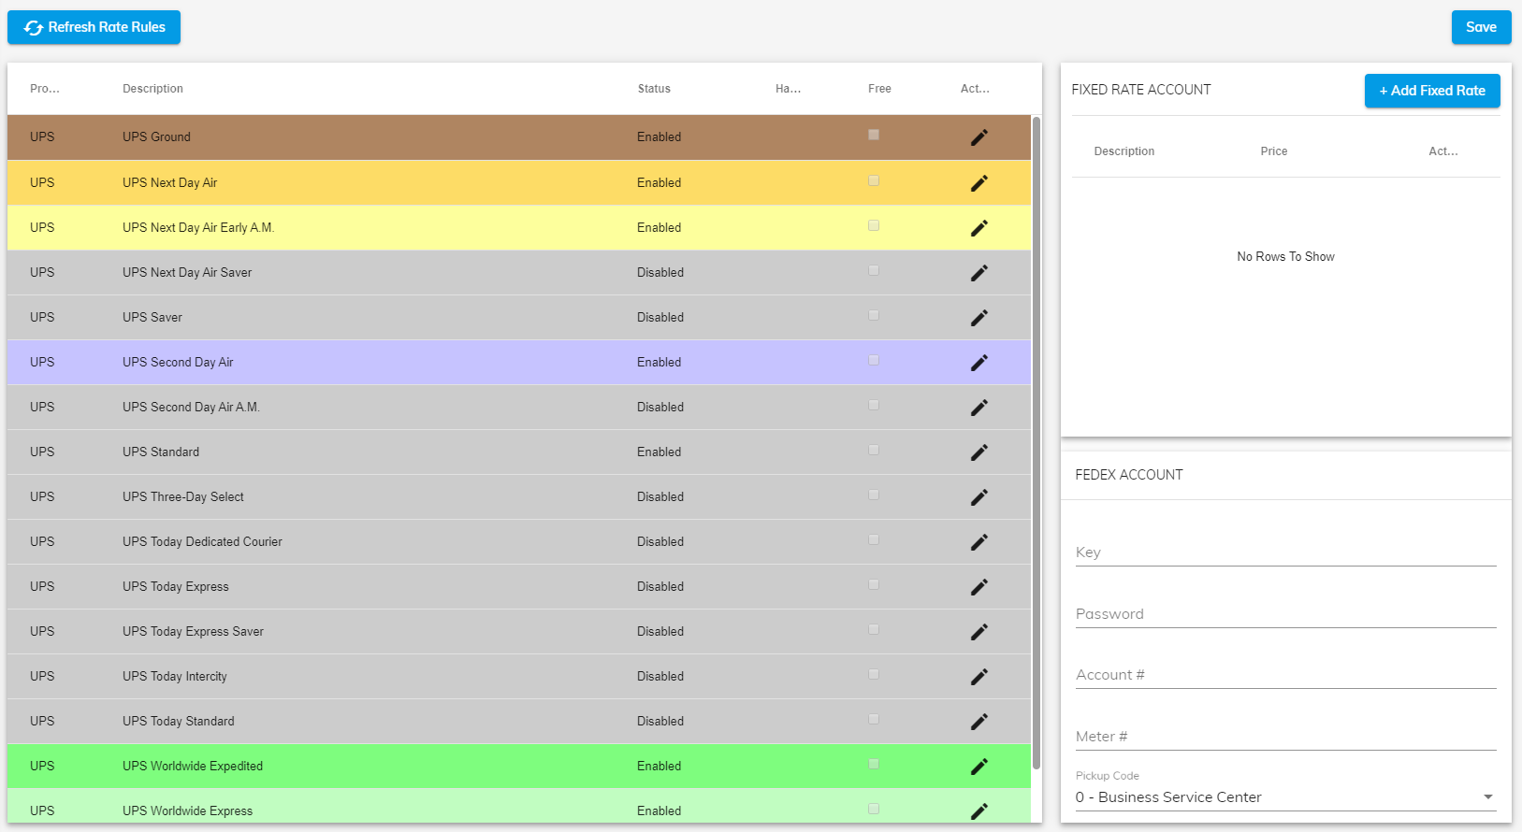This screenshot has height=832, width=1522.
Task: Click the Price column header
Action: click(x=1273, y=151)
